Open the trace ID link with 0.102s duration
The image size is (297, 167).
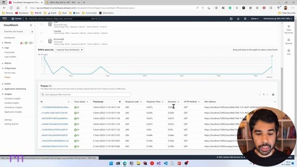pos(55,141)
